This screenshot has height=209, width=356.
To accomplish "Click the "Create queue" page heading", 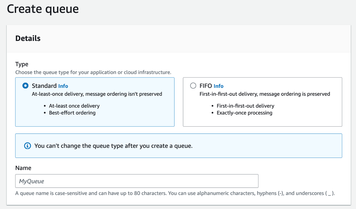I will [43, 9].
